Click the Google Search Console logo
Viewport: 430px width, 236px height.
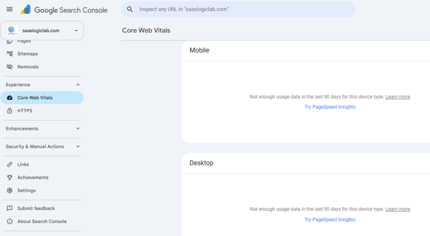coord(64,10)
